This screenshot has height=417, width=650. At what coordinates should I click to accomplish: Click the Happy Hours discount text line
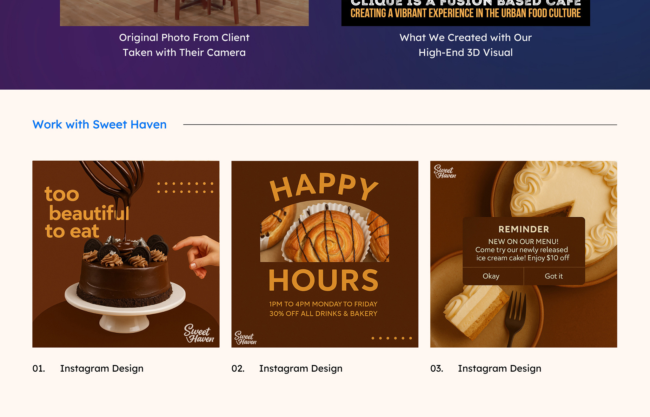click(323, 314)
